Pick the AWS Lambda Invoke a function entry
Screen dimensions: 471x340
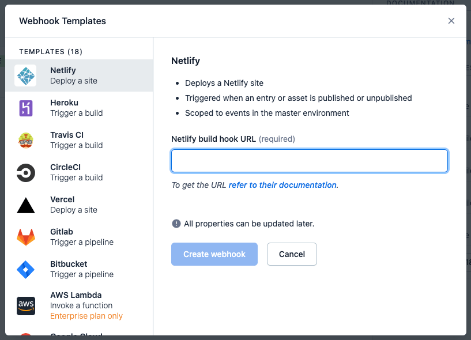tap(80, 305)
